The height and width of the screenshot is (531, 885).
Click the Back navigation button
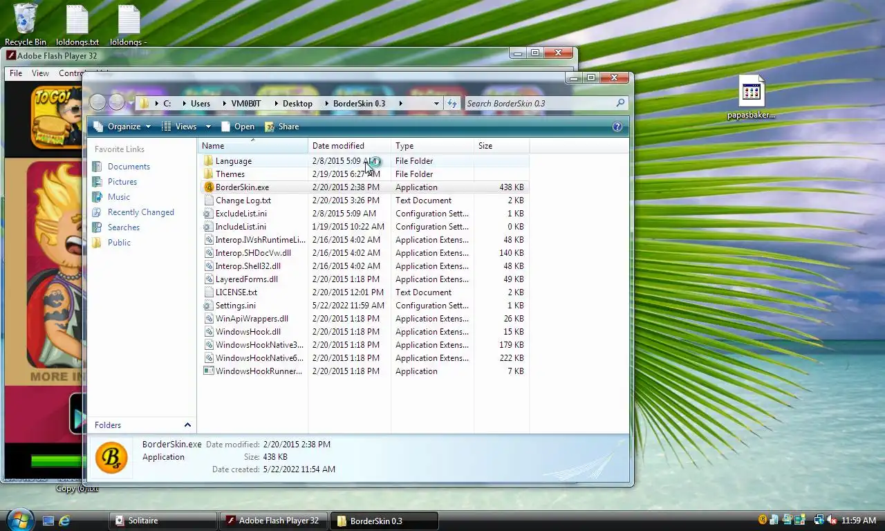(x=98, y=102)
